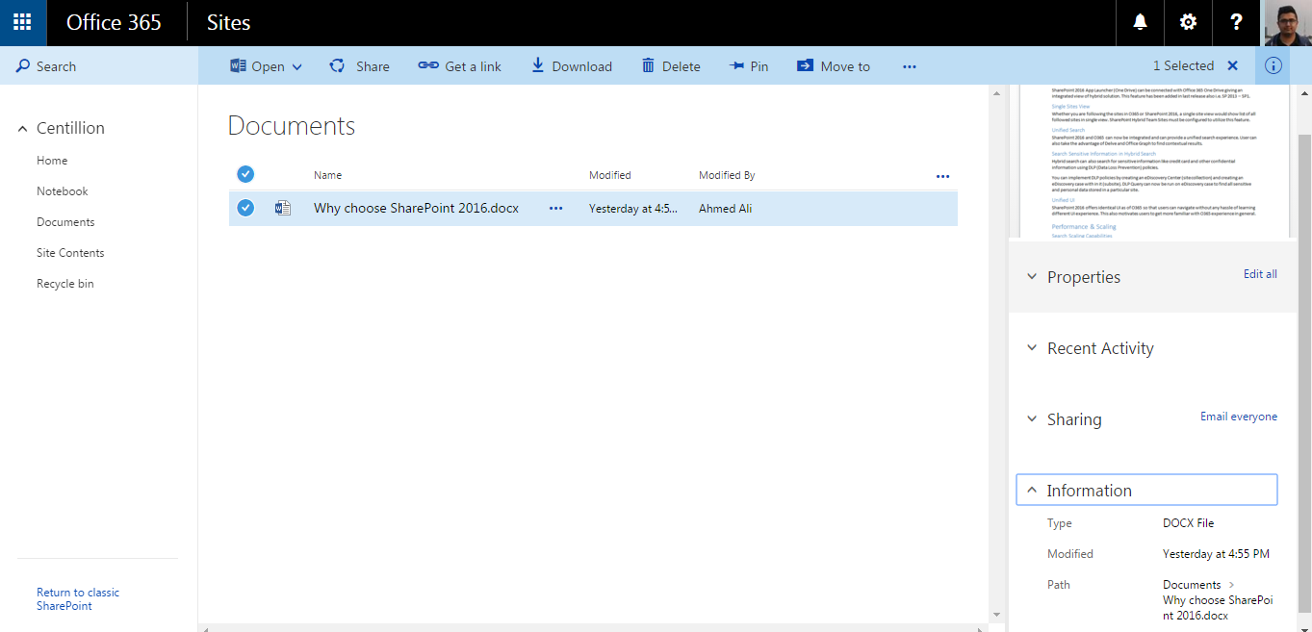Viewport: 1312px width, 632px height.
Task: Click the notifications bell icon
Action: pos(1140,23)
